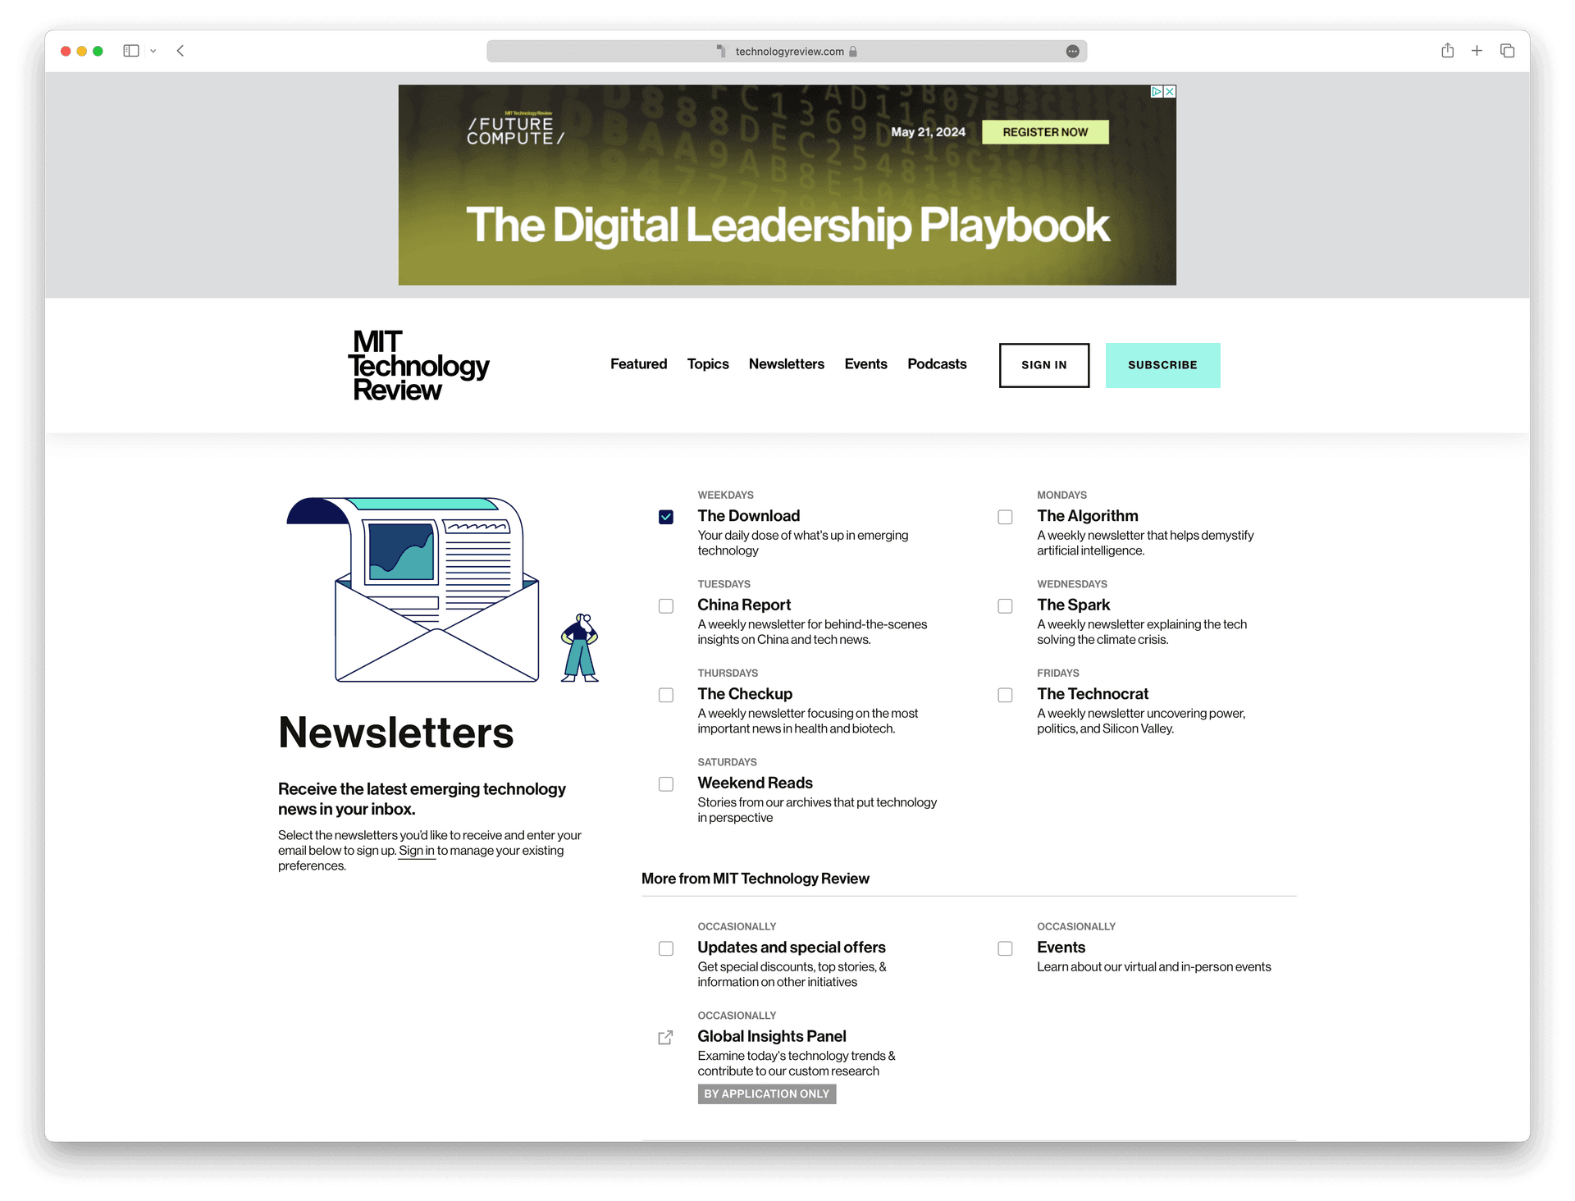Open the Newsletters nav item

click(786, 364)
